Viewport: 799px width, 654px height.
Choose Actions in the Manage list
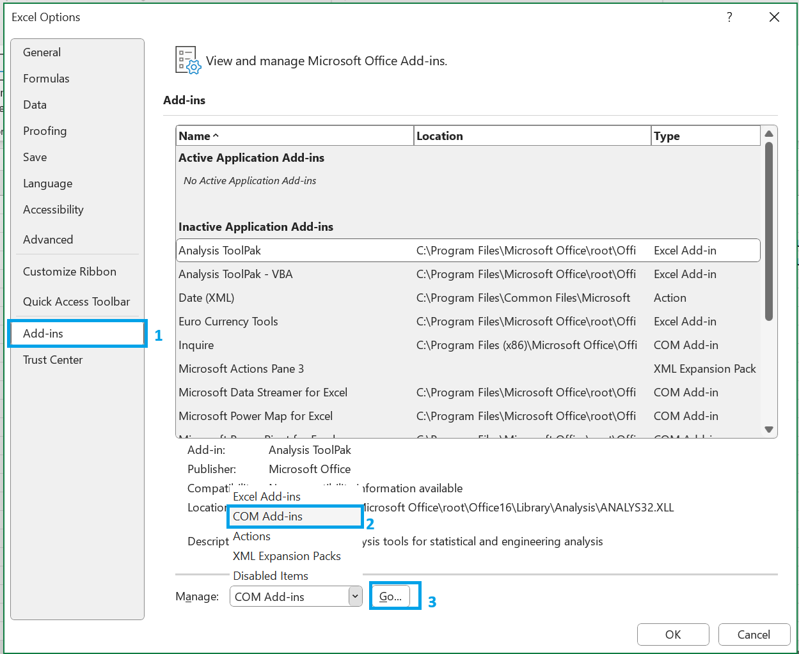tap(295, 536)
